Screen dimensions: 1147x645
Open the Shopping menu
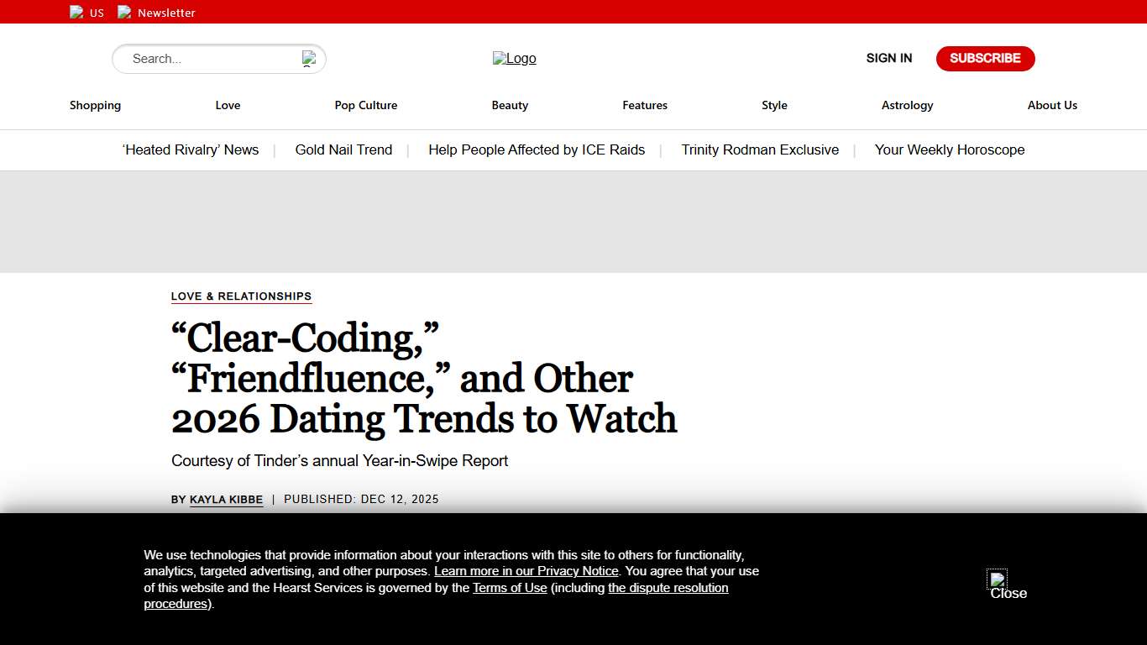click(95, 105)
